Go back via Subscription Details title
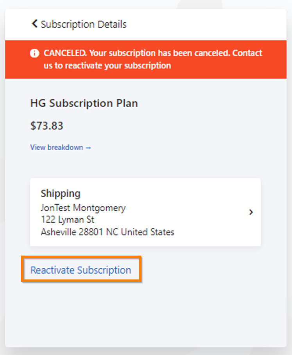Screen dimensions: 292x355 pos(84,24)
